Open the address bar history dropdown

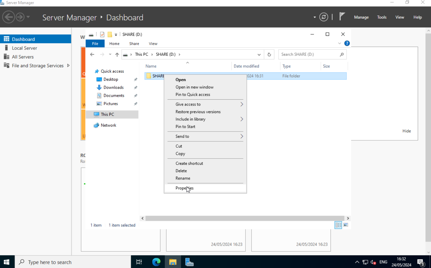pyautogui.click(x=259, y=54)
